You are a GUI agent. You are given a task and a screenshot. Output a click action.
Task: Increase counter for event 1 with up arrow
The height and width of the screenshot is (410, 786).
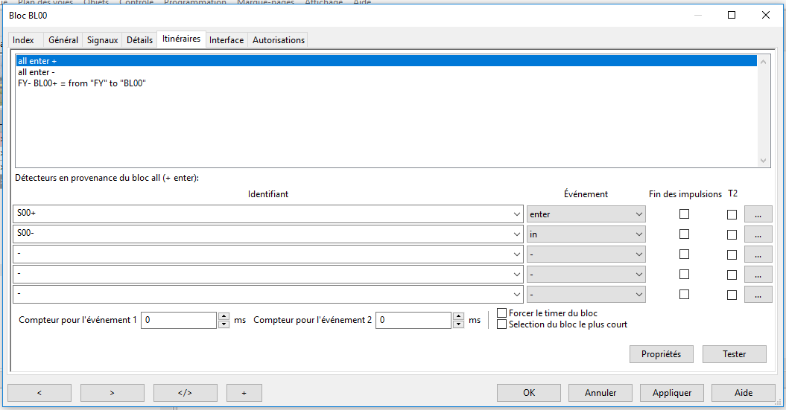click(224, 316)
